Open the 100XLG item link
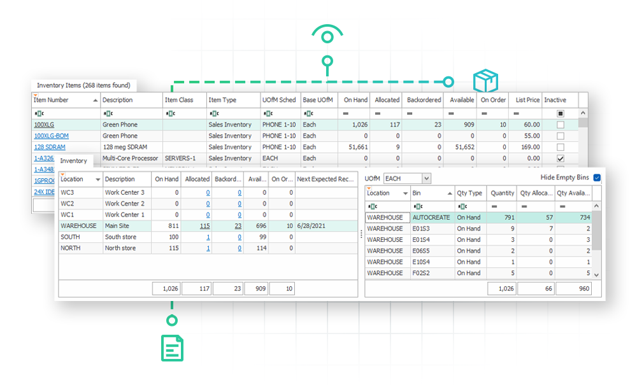 [45, 125]
